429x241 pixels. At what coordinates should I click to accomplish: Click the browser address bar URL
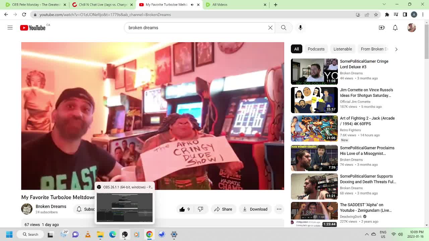(x=105, y=15)
